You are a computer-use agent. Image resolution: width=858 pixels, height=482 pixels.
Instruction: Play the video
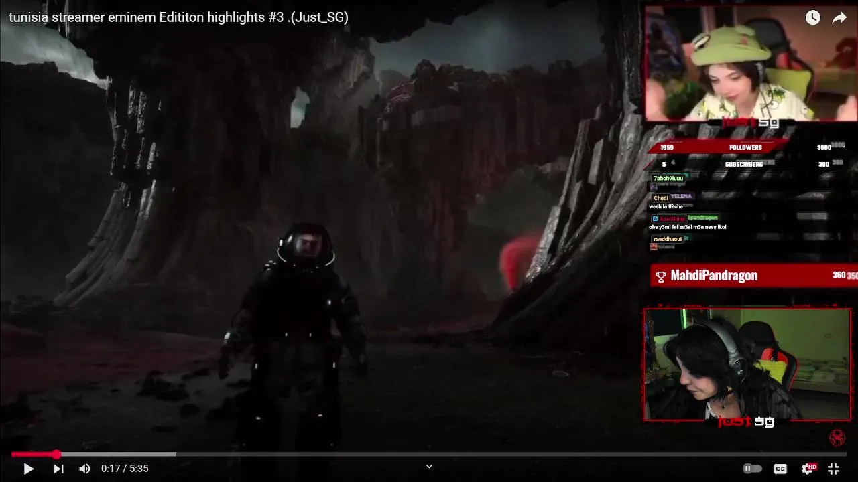point(28,469)
